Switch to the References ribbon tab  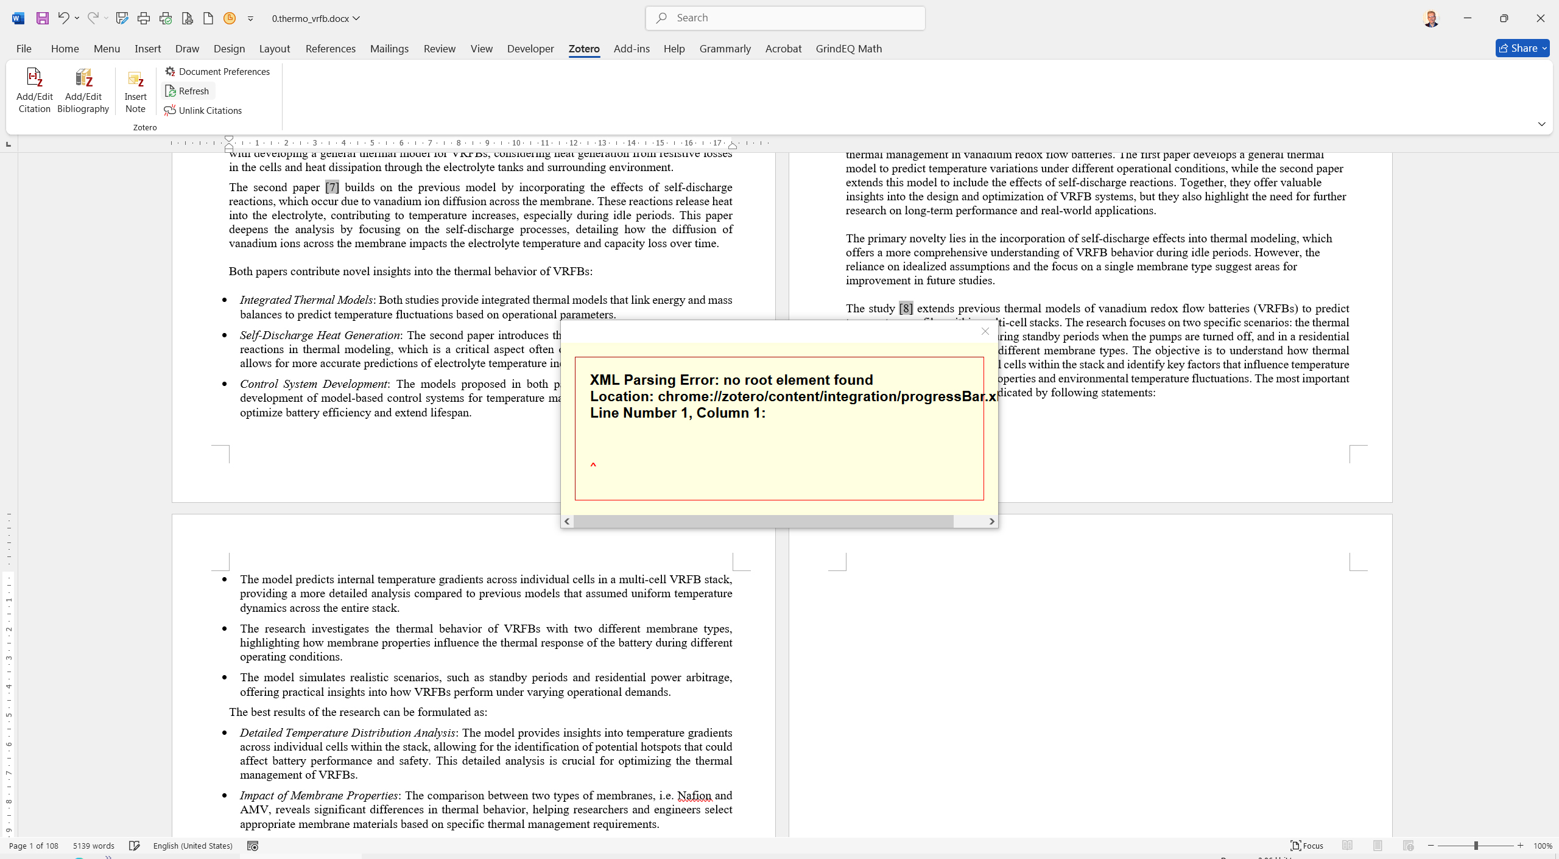click(330, 49)
